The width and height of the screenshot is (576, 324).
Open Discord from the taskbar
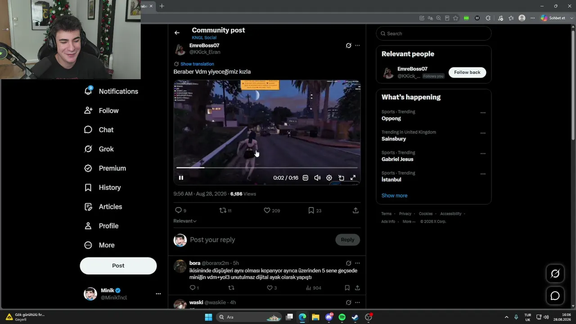[x=329, y=317]
